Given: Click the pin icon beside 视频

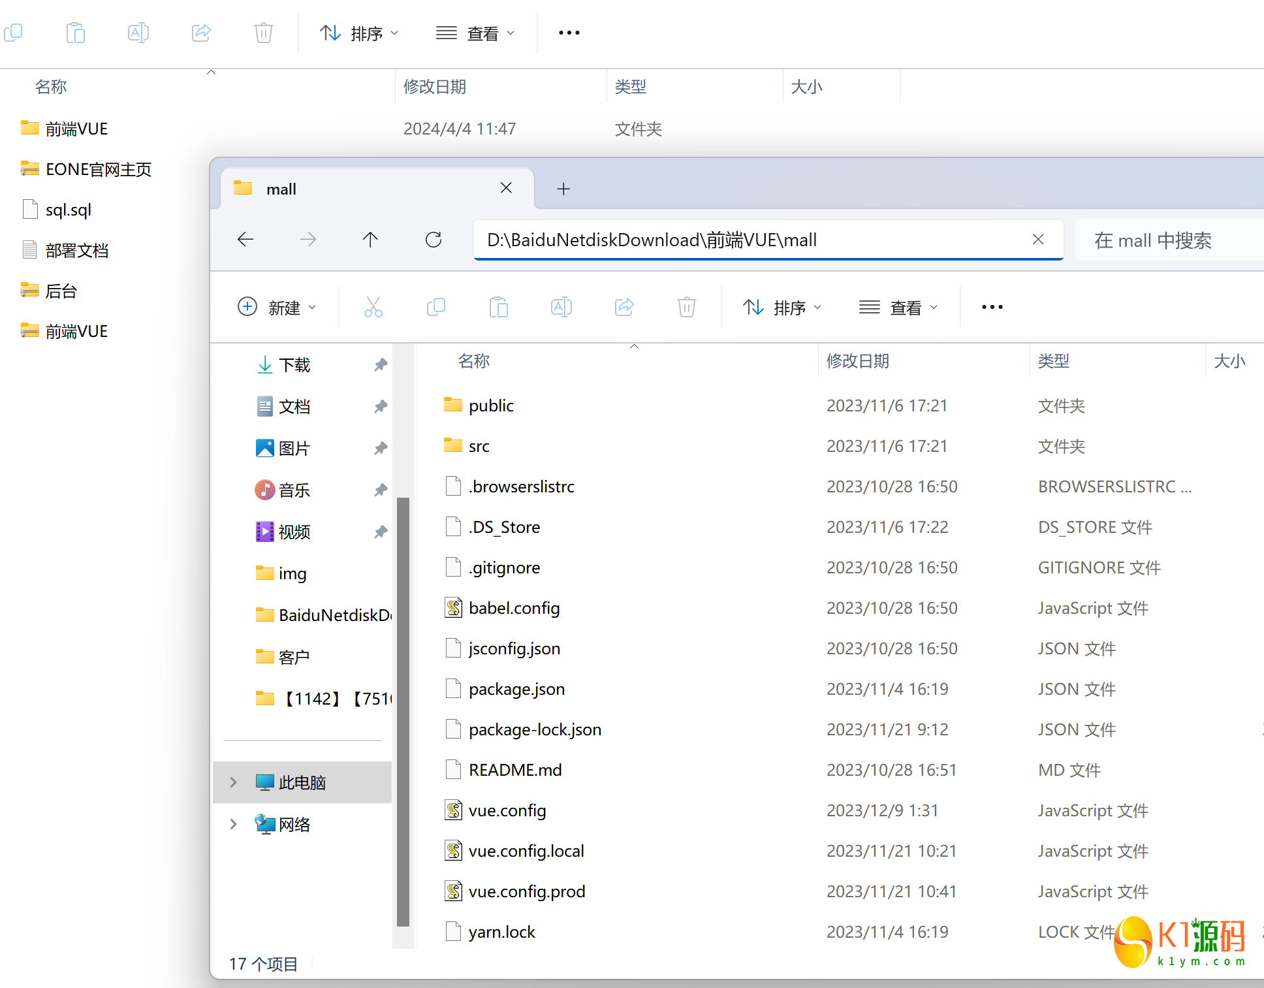Looking at the screenshot, I should [x=381, y=532].
